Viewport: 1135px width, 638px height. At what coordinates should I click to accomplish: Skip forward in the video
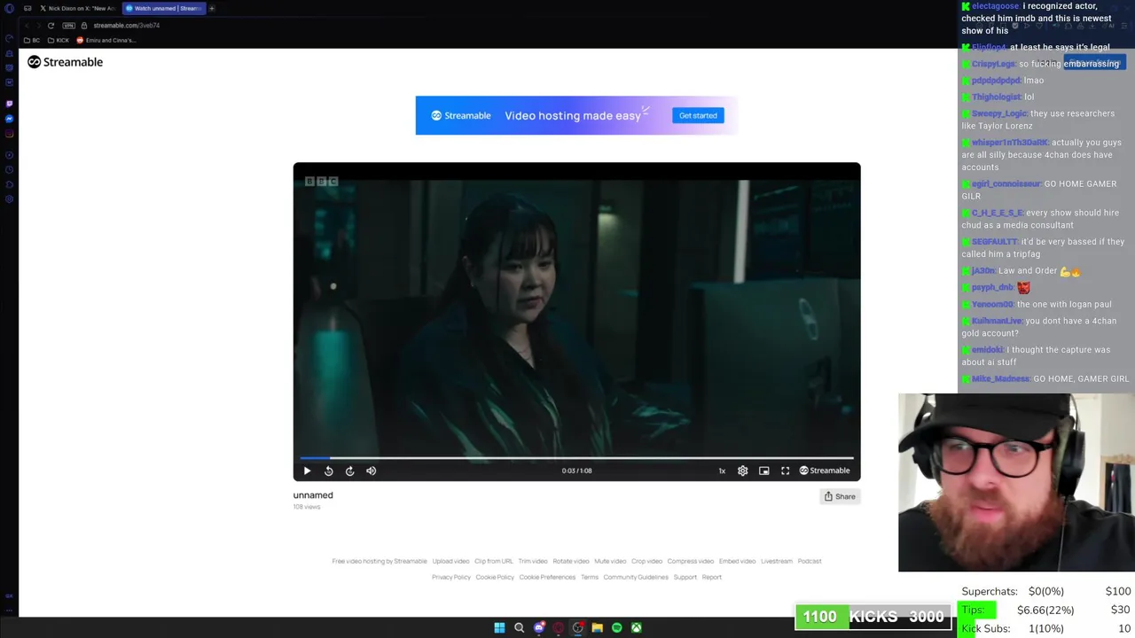(x=349, y=471)
